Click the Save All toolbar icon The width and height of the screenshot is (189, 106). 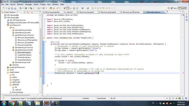[12, 8]
